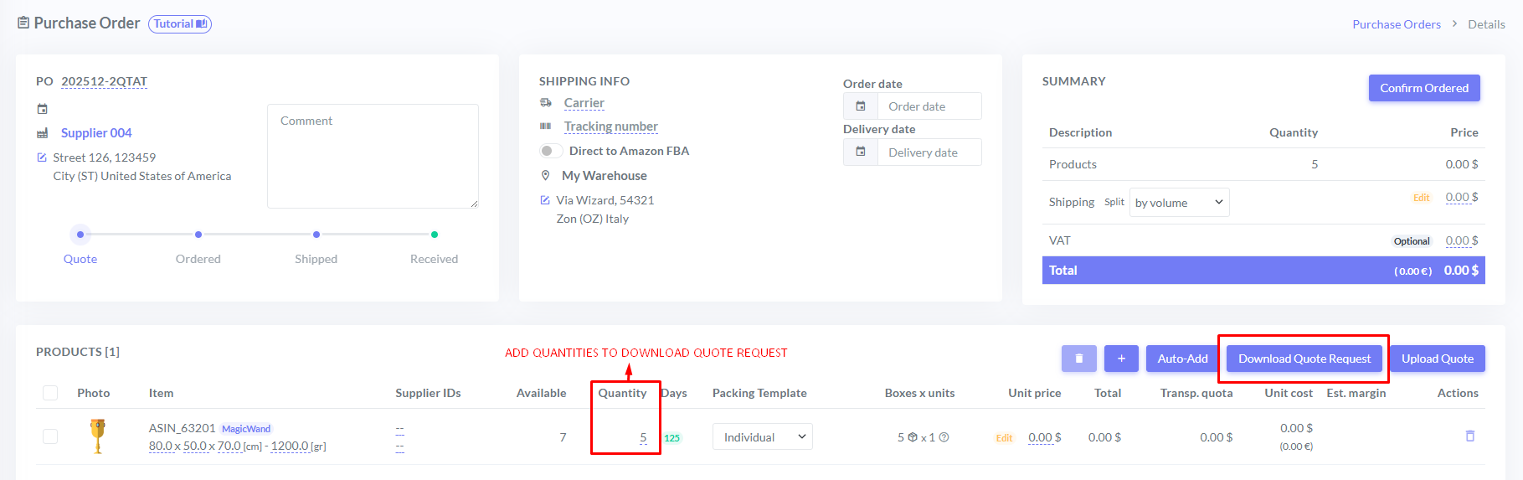Click the calendar icon in the Order date field
Screen dimensions: 1523x480
pyautogui.click(x=861, y=106)
